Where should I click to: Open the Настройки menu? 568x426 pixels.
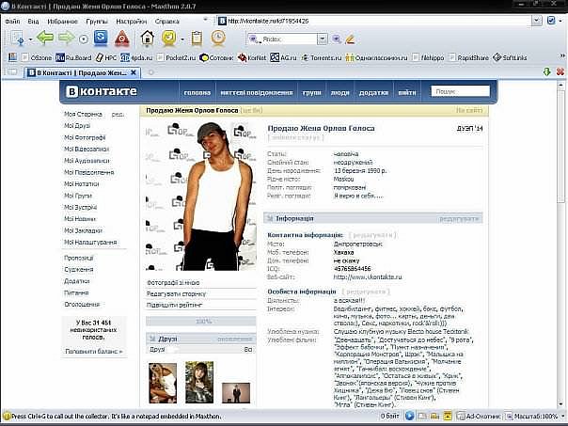(133, 19)
